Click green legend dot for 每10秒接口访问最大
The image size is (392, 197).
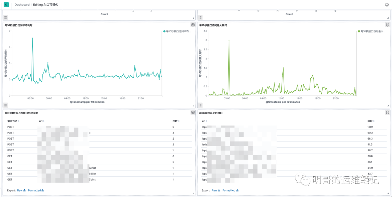click(x=359, y=31)
